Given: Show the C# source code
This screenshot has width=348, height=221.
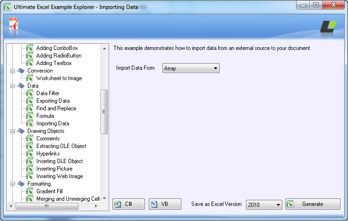Looking at the screenshot, I should [x=128, y=204].
